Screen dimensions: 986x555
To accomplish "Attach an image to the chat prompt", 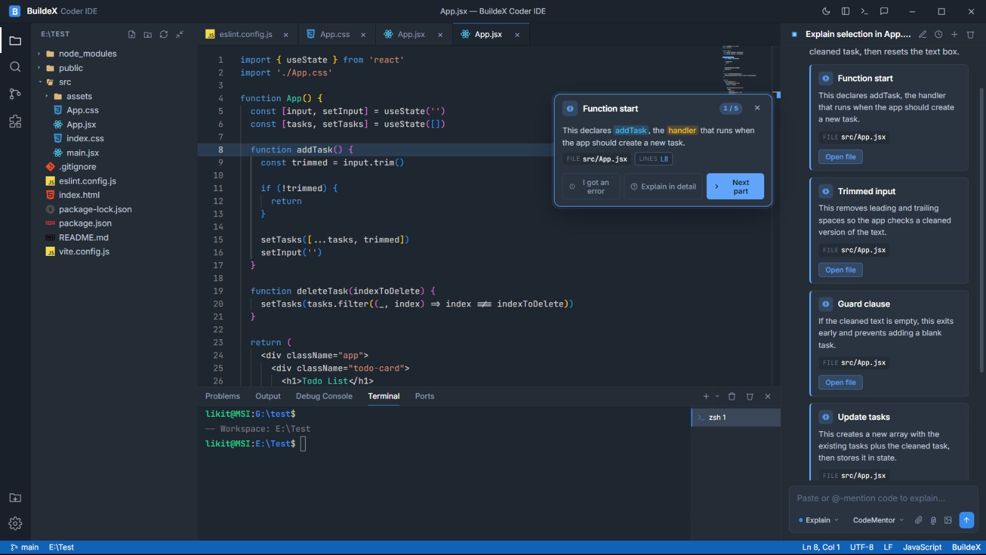I will (x=948, y=520).
